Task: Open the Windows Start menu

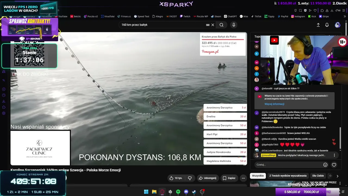Action: [146, 192]
